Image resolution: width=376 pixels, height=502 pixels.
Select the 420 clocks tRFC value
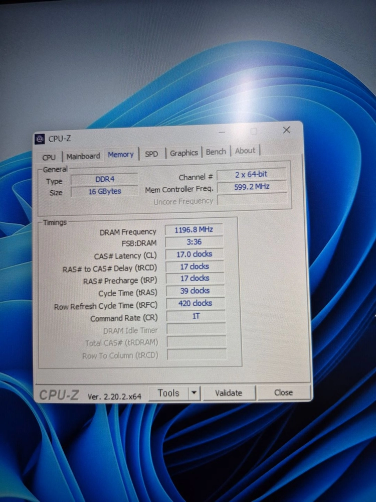196,303
